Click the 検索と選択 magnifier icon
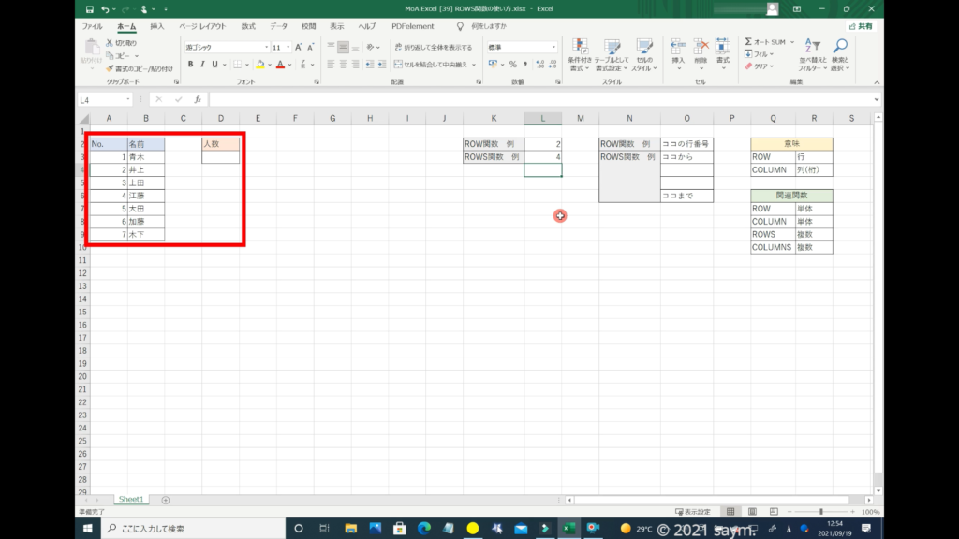This screenshot has height=539, width=959. (840, 55)
